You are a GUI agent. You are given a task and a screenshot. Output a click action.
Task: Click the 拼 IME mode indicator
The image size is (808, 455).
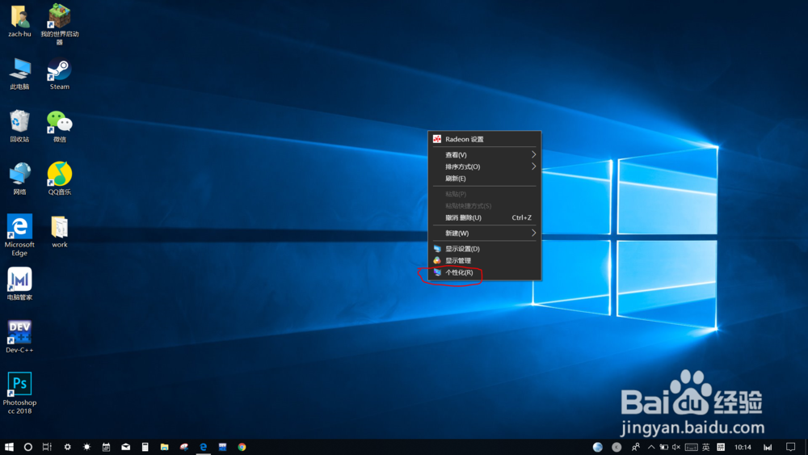pyautogui.click(x=721, y=447)
